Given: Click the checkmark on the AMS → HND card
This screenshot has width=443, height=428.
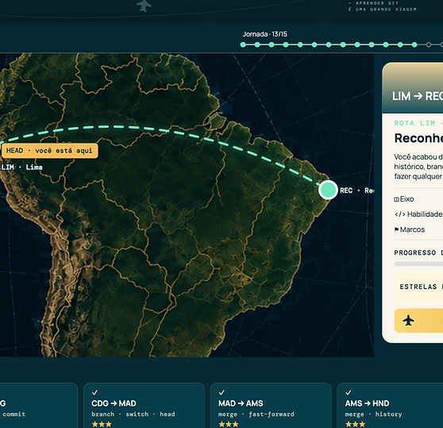Looking at the screenshot, I should click(x=349, y=392).
